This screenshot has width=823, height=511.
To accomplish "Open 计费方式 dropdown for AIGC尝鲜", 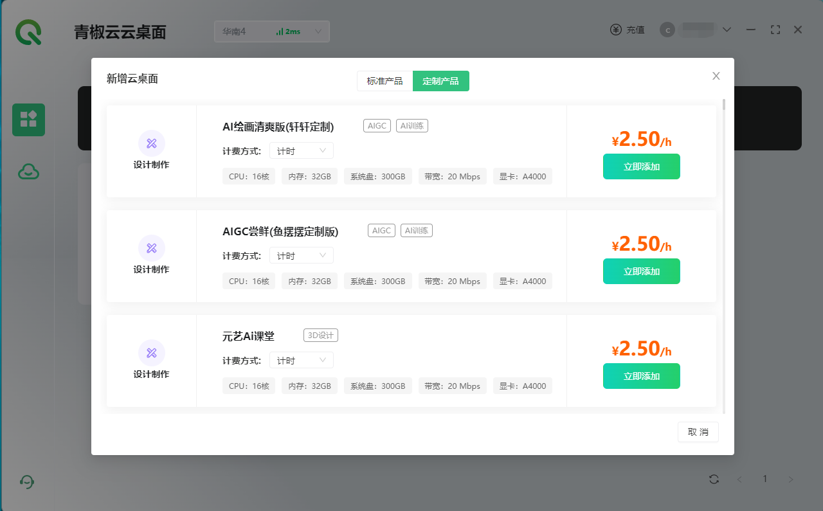I will click(x=301, y=255).
